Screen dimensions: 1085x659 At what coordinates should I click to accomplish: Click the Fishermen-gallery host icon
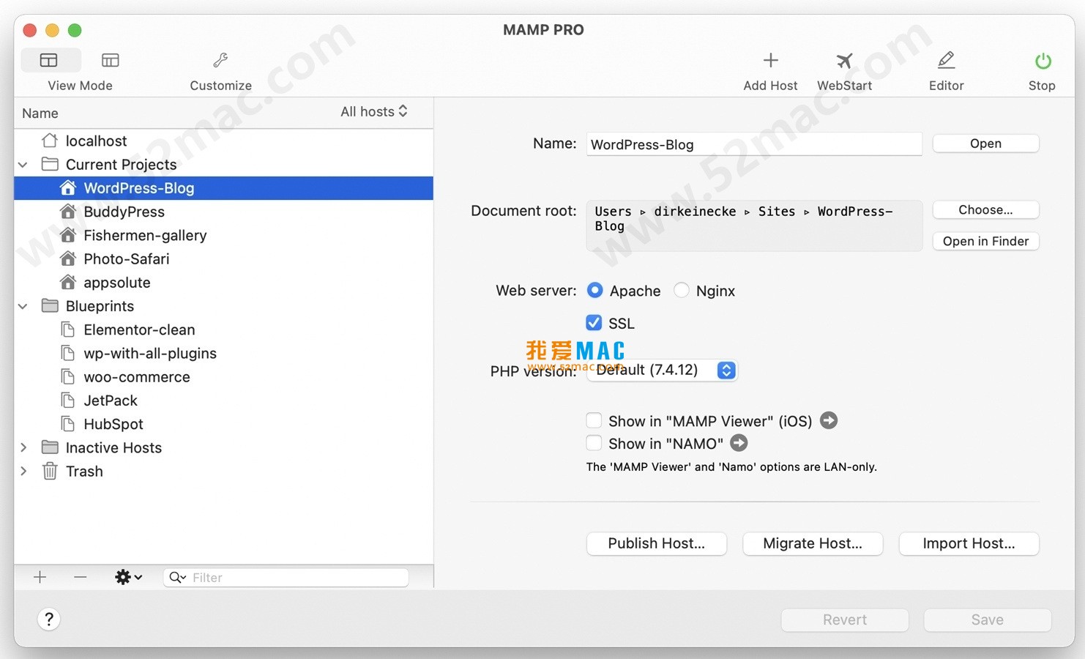coord(68,235)
